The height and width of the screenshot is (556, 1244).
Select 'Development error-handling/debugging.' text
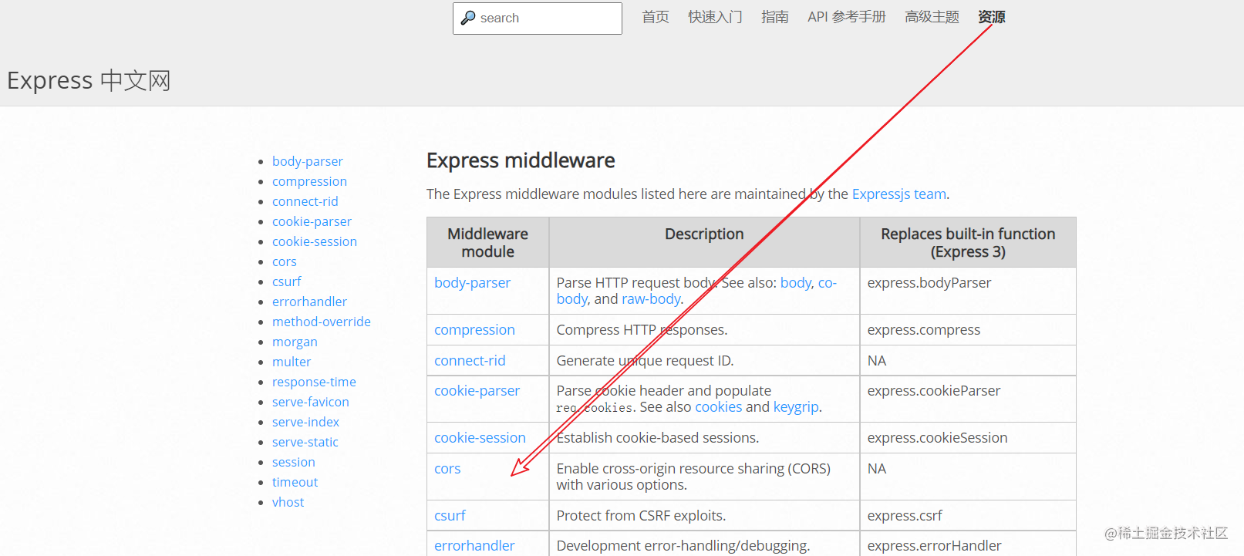683,546
